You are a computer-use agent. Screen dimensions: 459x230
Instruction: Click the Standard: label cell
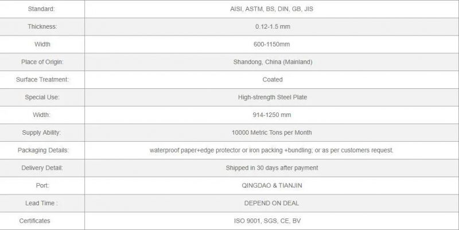42,9
